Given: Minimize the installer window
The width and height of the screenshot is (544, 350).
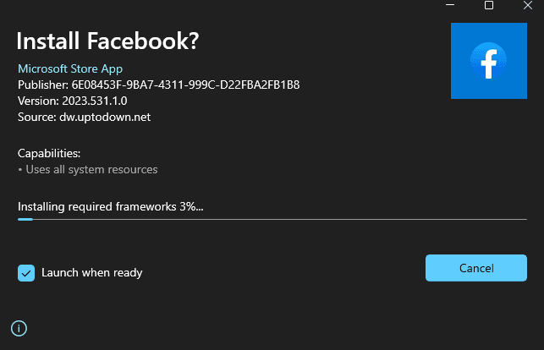Looking at the screenshot, I should pos(448,6).
